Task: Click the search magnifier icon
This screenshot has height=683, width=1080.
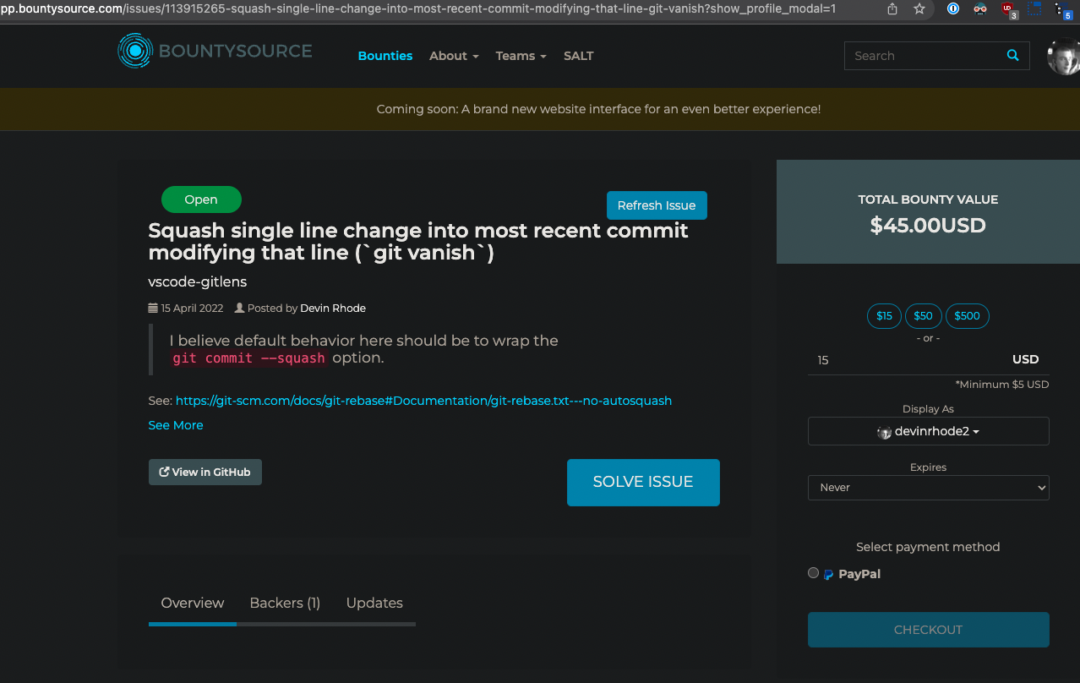Action: [1012, 56]
